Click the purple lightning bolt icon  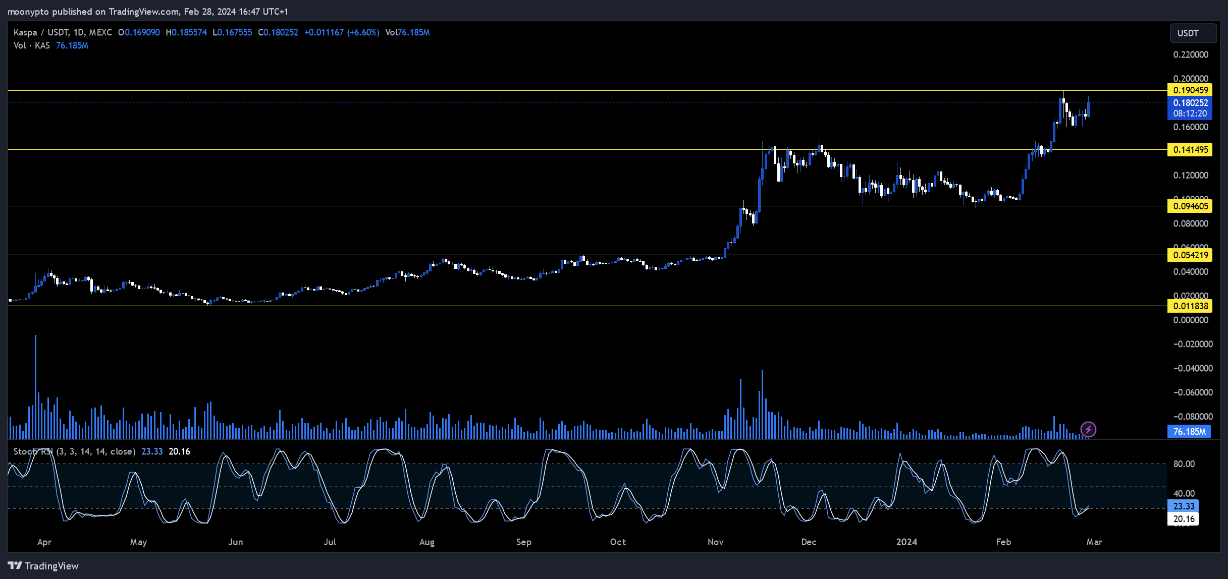coord(1088,430)
